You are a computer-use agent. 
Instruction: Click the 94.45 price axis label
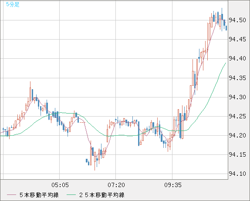237,39
